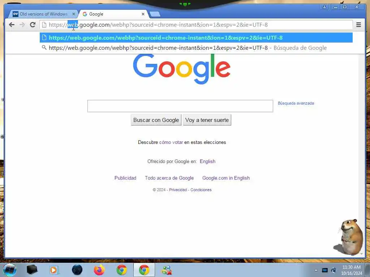The height and width of the screenshot is (277, 370).
Task: Click the Google logo
Action: click(182, 69)
